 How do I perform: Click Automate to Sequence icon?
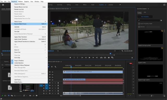tap(30, 96)
